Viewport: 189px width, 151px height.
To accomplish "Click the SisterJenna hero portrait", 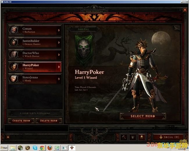I will pyautogui.click(x=13, y=79).
